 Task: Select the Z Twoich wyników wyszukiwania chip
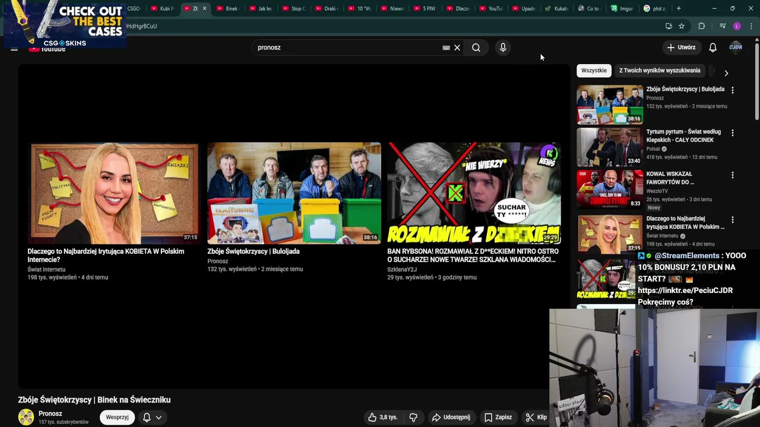pos(660,71)
